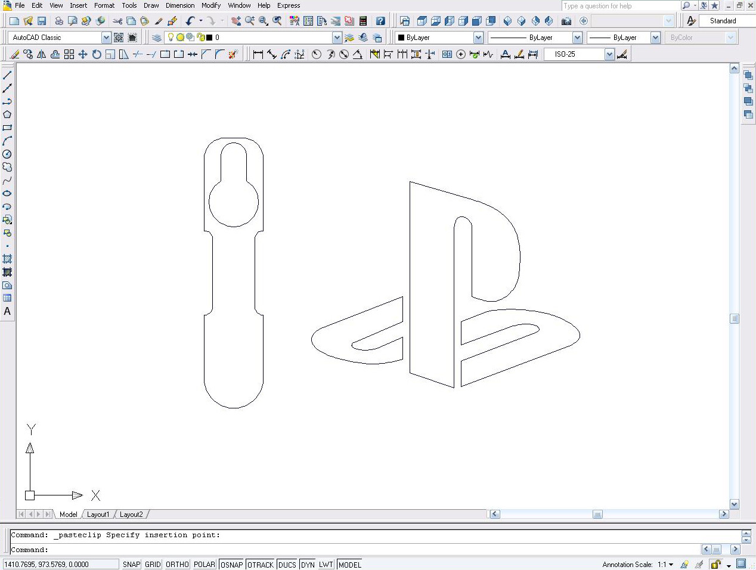The width and height of the screenshot is (756, 570).
Task: Click the MODEL status bar button
Action: pos(350,565)
